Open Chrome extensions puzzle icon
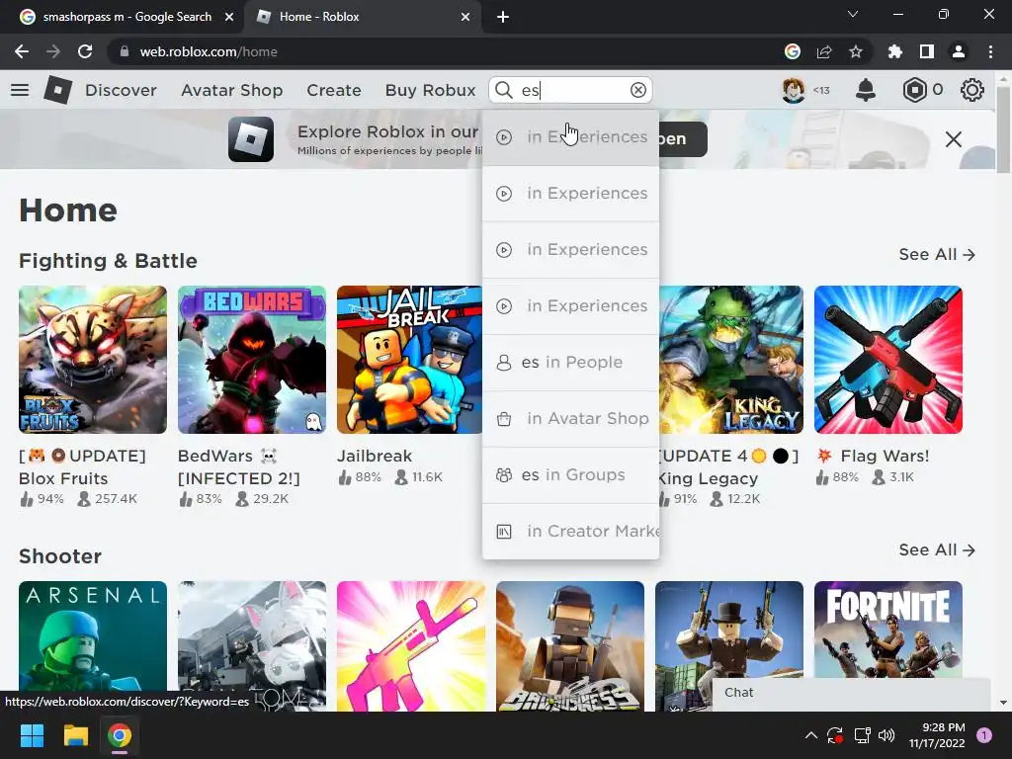This screenshot has height=759, width=1012. click(x=895, y=51)
